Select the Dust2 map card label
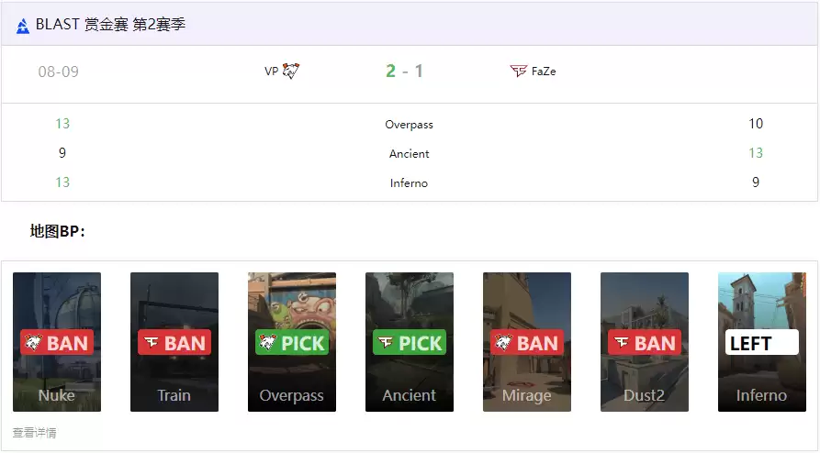The width and height of the screenshot is (820, 453). tap(645, 395)
